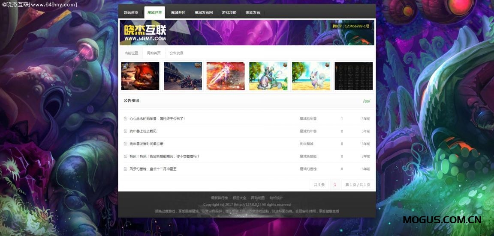Open the dark ranking table thumbnail
The width and height of the screenshot is (494, 236).
(x=353, y=76)
